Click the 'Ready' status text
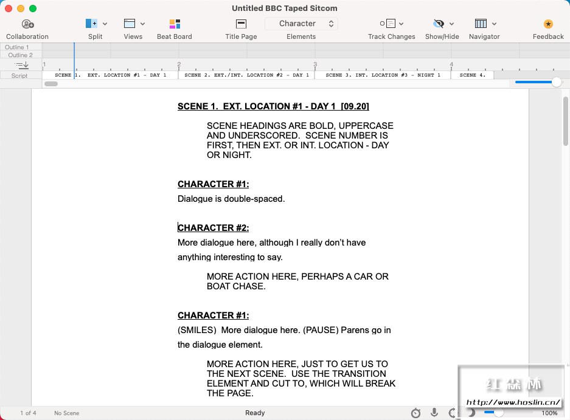 pos(255,413)
